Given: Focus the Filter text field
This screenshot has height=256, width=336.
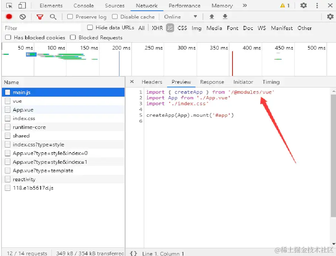Looking at the screenshot, I should [42, 28].
